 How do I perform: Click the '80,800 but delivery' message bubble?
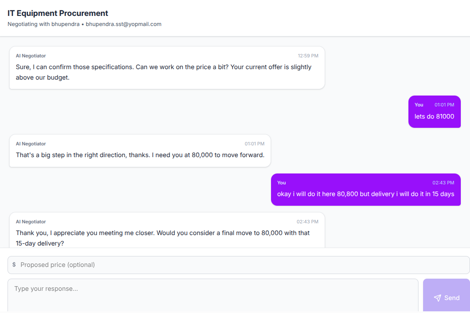point(366,189)
